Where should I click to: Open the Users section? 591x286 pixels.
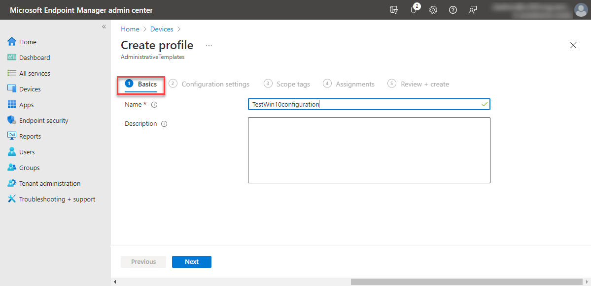click(x=28, y=151)
